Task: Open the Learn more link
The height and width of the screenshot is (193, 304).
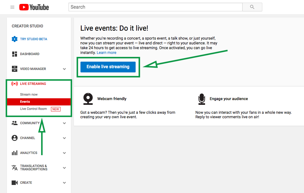Action: tap(106, 52)
